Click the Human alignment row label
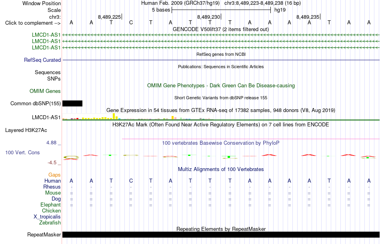The image size is (380, 244). (52, 181)
